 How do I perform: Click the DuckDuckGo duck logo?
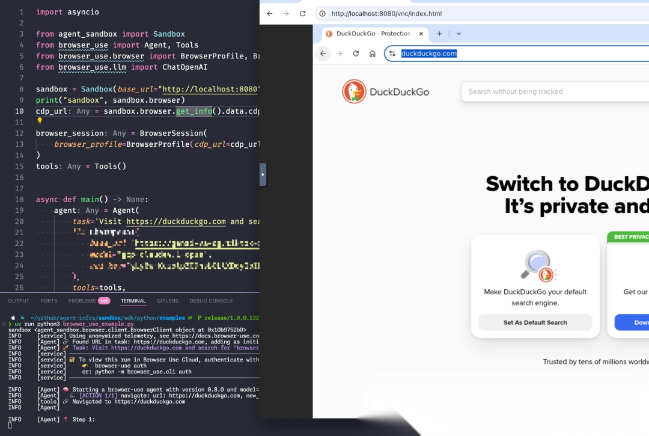(x=354, y=91)
